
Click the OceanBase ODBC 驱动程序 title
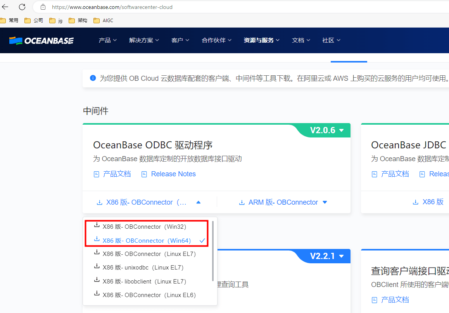click(153, 145)
